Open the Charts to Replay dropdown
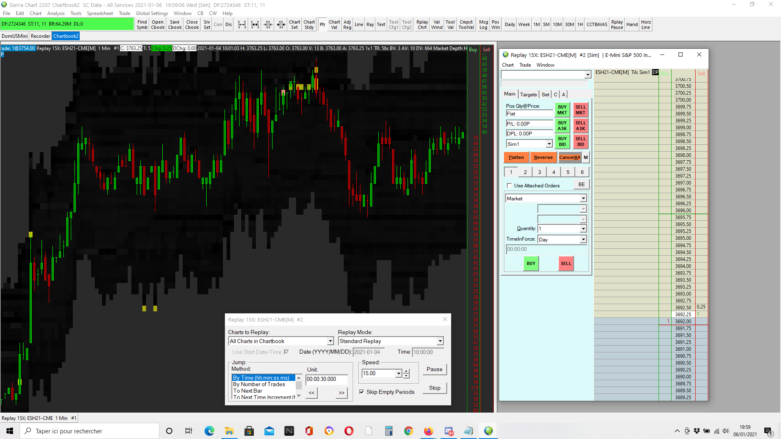781x439 pixels. pos(330,341)
